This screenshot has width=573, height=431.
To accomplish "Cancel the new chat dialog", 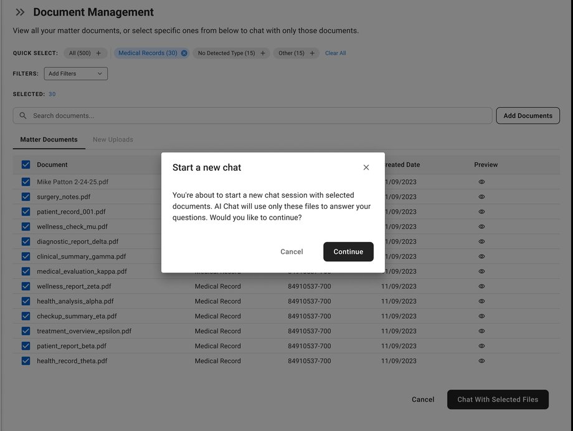I will click(291, 252).
